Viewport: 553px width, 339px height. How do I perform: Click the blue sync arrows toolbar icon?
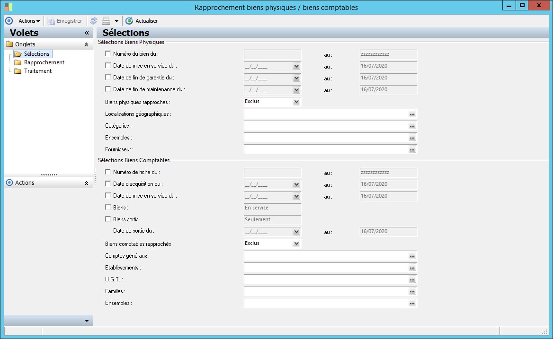94,21
